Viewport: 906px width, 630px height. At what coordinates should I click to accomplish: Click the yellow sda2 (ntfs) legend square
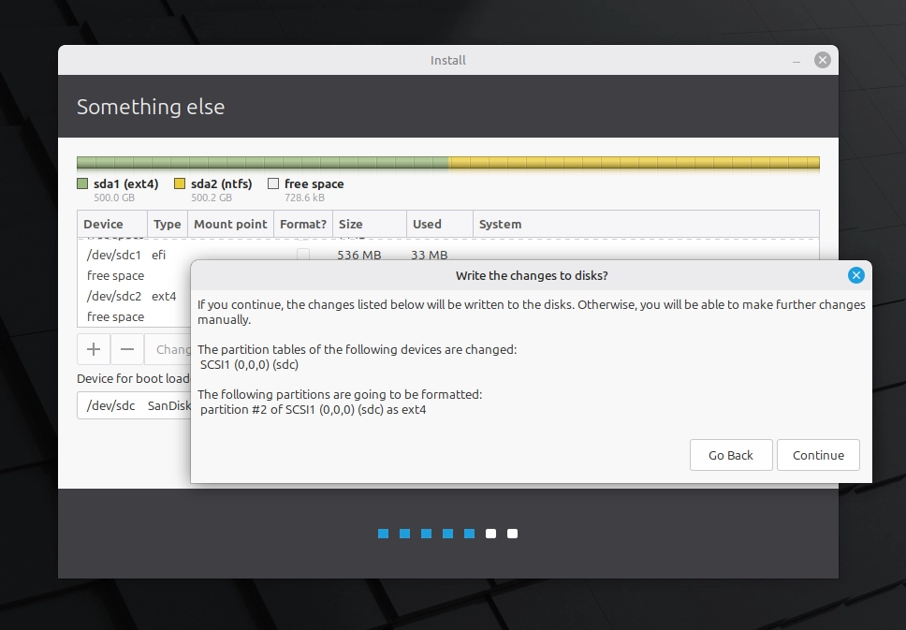[181, 183]
